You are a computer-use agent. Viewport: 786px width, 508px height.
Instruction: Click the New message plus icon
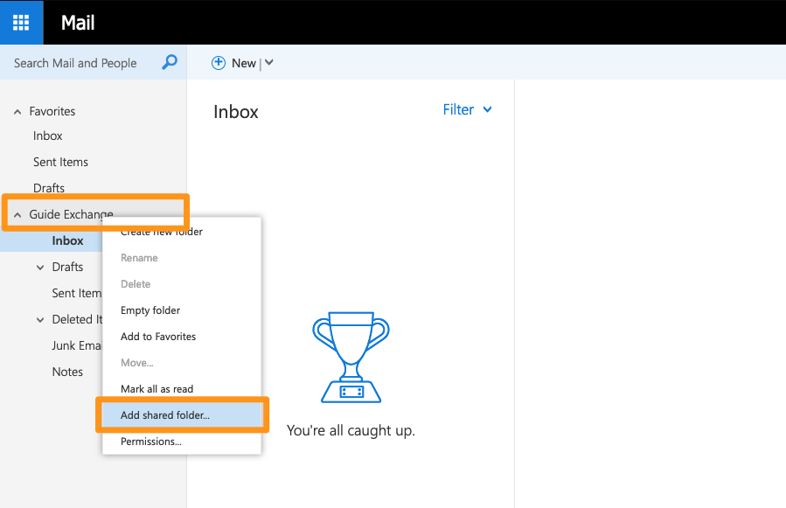[x=218, y=62]
